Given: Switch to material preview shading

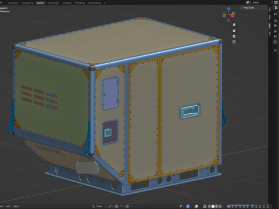Looking at the screenshot, I should pos(216,206).
